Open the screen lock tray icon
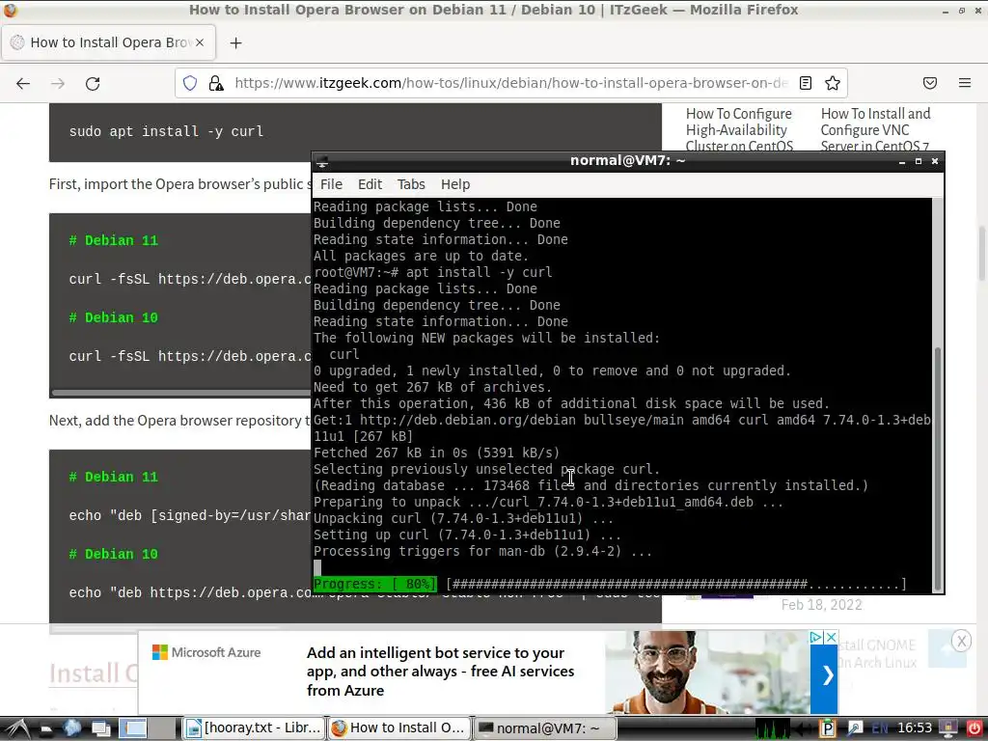 pos(948,728)
